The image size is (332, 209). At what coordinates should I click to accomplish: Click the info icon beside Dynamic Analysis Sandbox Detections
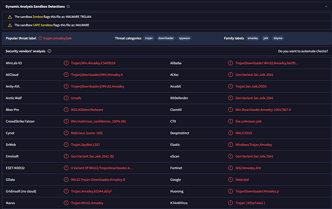(x=68, y=7)
